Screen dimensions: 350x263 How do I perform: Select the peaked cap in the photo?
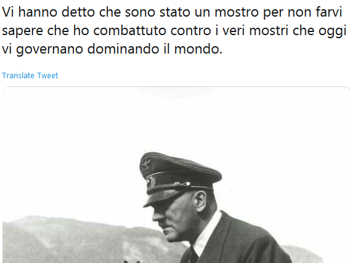179,177
